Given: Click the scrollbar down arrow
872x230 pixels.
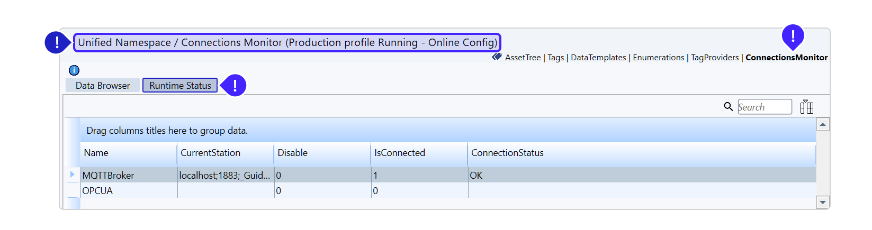Looking at the screenshot, I should point(822,202).
